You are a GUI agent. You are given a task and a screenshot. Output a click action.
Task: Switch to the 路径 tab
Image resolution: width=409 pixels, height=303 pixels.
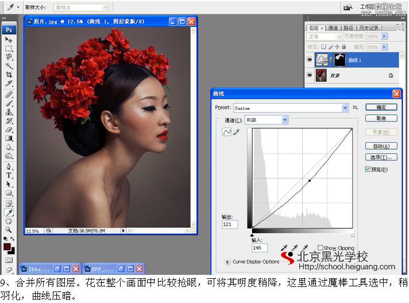pyautogui.click(x=348, y=28)
